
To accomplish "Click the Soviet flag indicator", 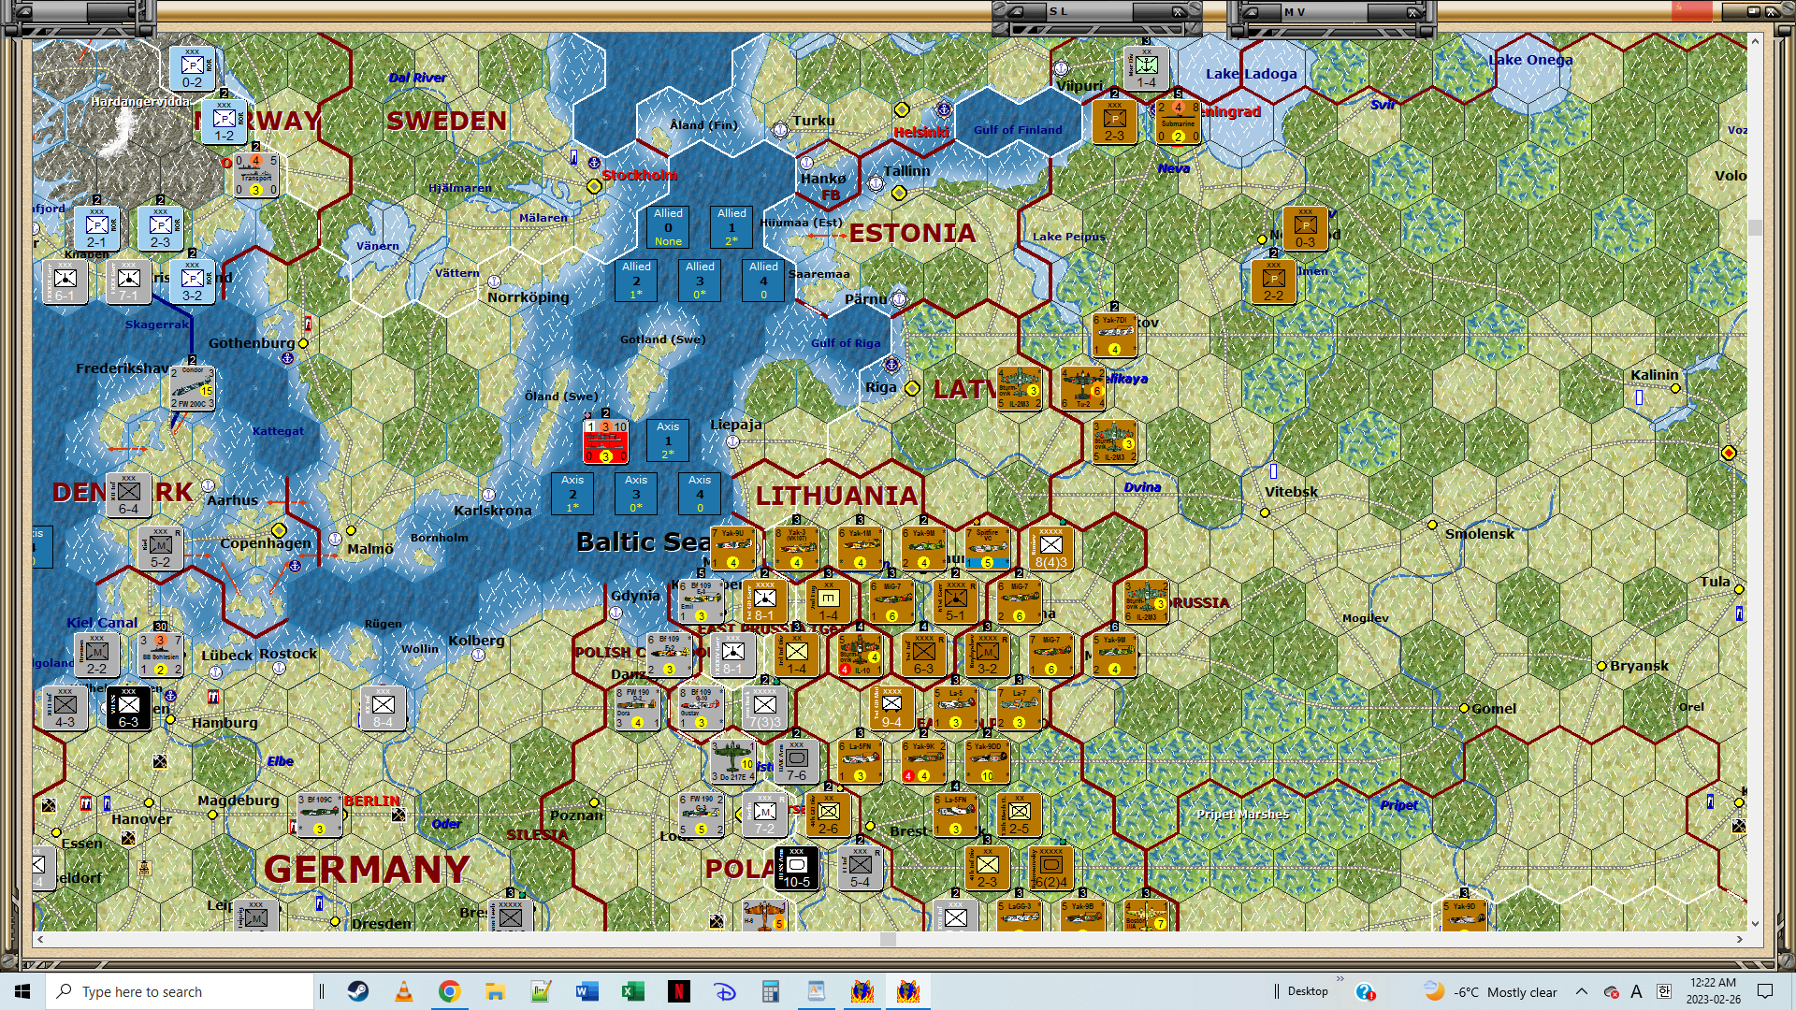I will click(x=1691, y=10).
